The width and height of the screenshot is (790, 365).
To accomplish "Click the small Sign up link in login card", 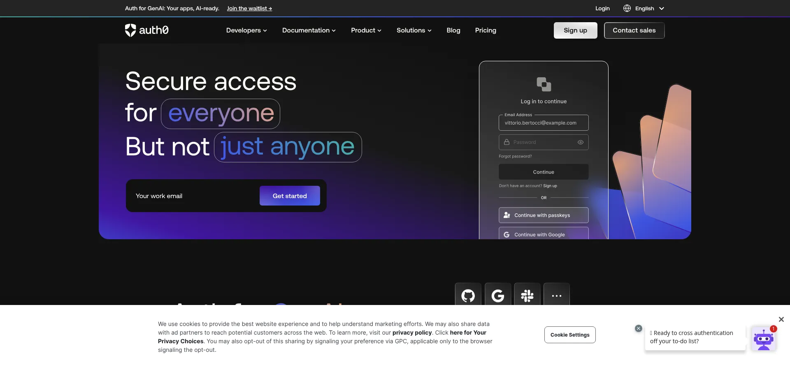I will [x=550, y=186].
